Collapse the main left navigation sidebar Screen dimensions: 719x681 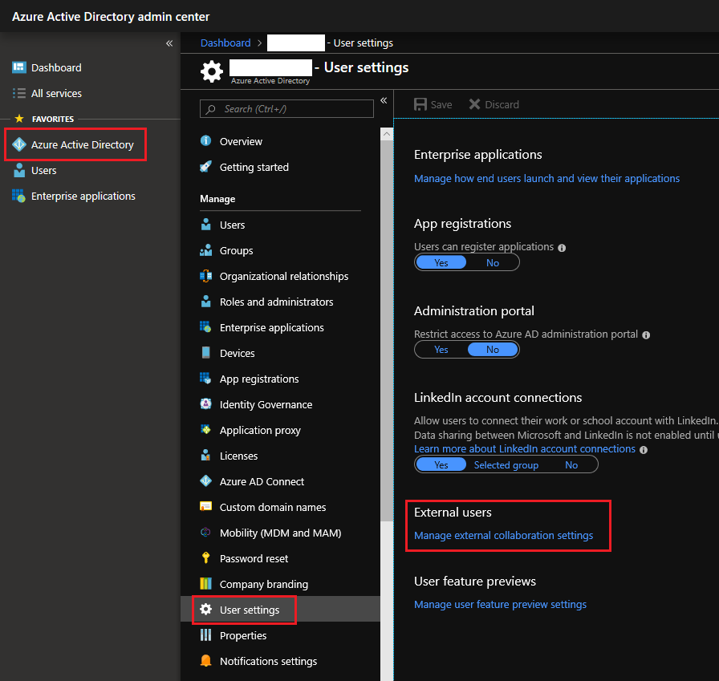[169, 43]
